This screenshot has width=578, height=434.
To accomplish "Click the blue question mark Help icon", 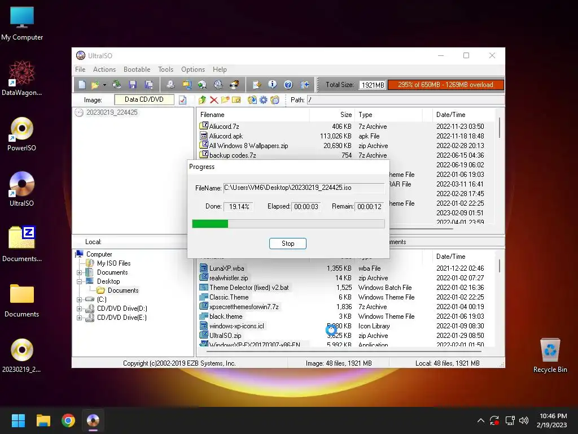I will point(288,85).
